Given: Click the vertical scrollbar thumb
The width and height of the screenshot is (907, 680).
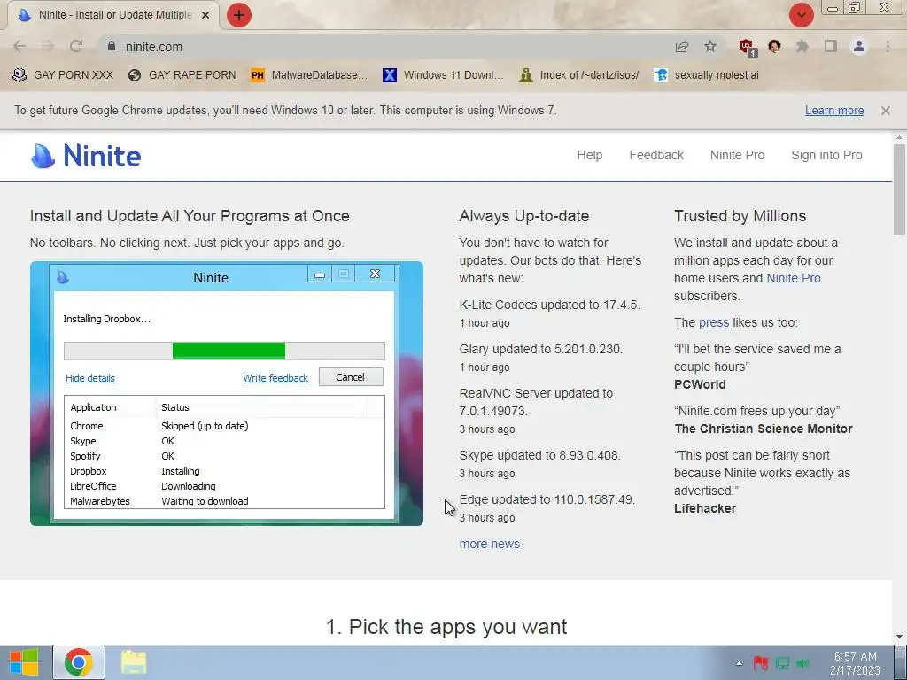Looking at the screenshot, I should click(899, 189).
